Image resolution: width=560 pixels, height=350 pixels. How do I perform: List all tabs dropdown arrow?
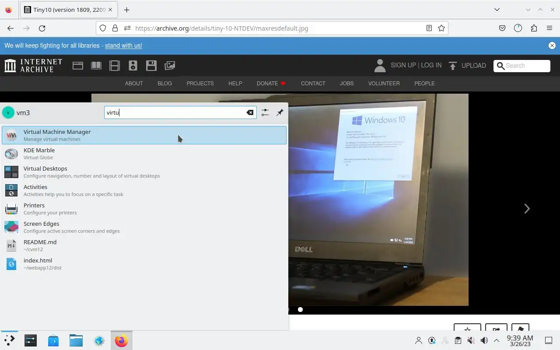tap(497, 10)
